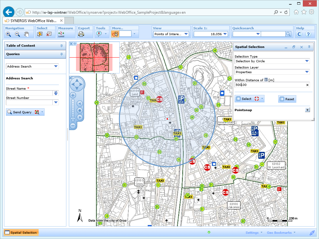The height and width of the screenshot is (239, 319).
Task: Pin the Table of Content panel
Action: pyautogui.click(x=61, y=46)
